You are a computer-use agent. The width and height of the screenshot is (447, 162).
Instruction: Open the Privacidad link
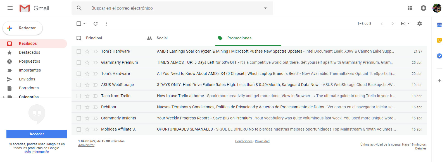click(262, 141)
